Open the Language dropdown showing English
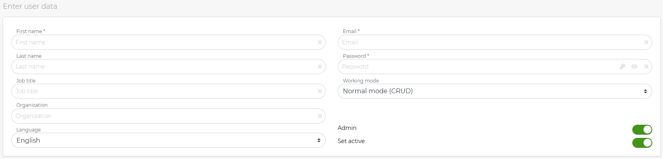The width and height of the screenshot is (663, 159). point(168,140)
